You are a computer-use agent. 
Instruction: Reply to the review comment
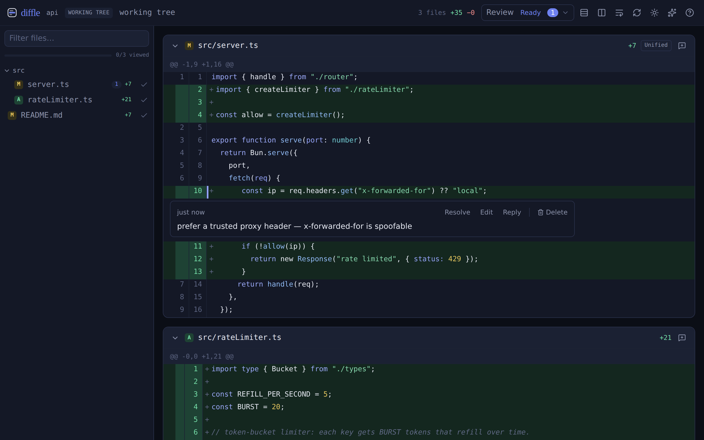tap(512, 212)
